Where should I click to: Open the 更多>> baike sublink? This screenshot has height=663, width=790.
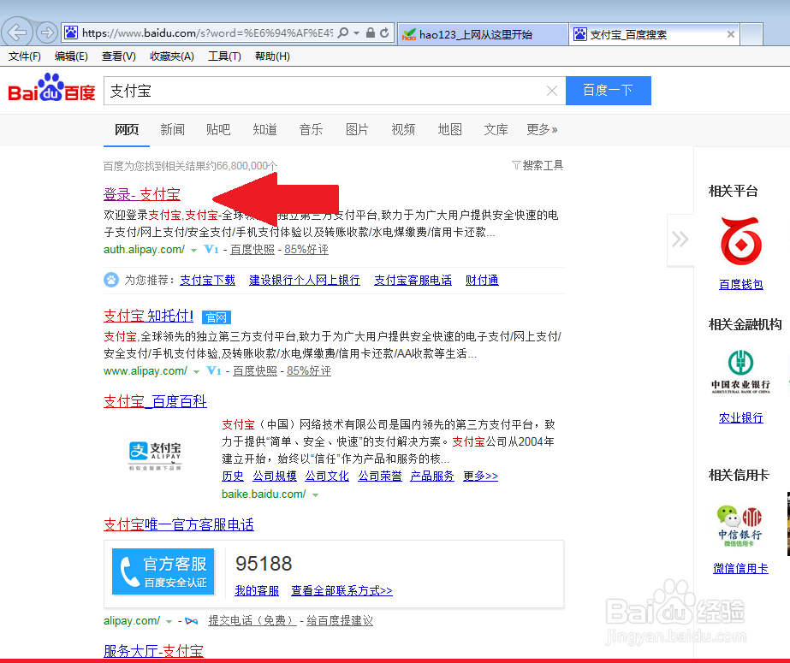(x=480, y=476)
